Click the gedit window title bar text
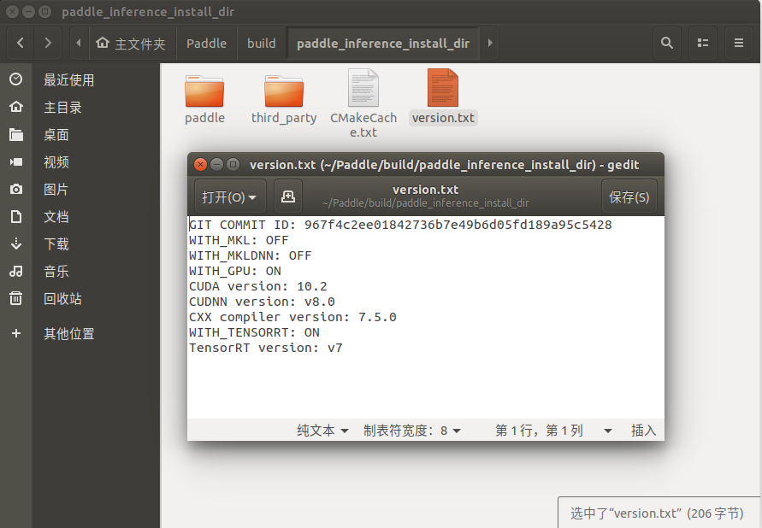762x528 pixels. pyautogui.click(x=444, y=165)
